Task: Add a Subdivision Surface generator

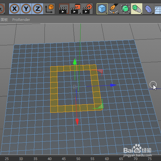Action: 125,9
